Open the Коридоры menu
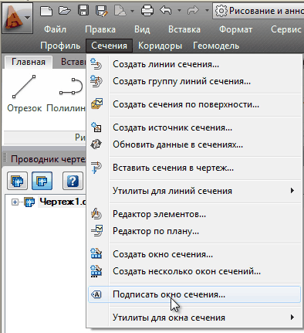 tap(160, 46)
